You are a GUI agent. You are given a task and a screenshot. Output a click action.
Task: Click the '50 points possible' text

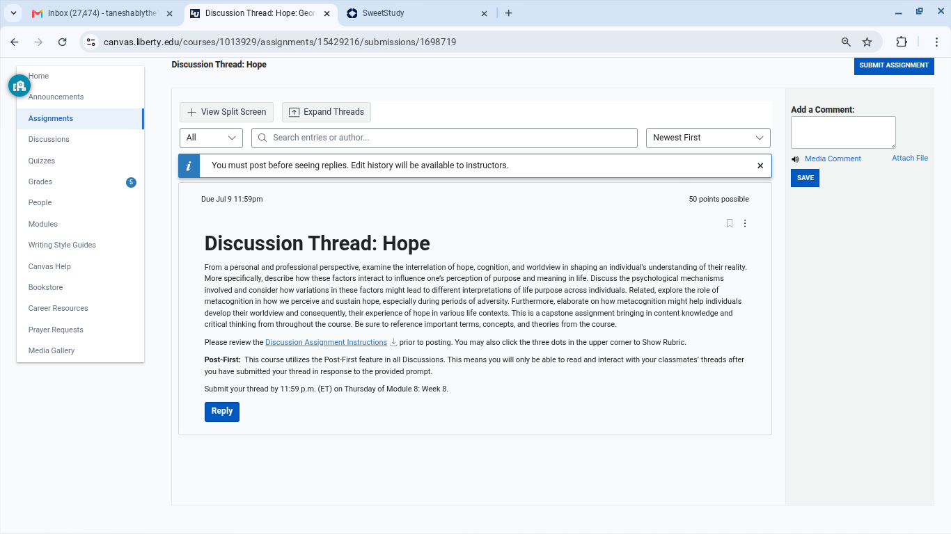(718, 199)
